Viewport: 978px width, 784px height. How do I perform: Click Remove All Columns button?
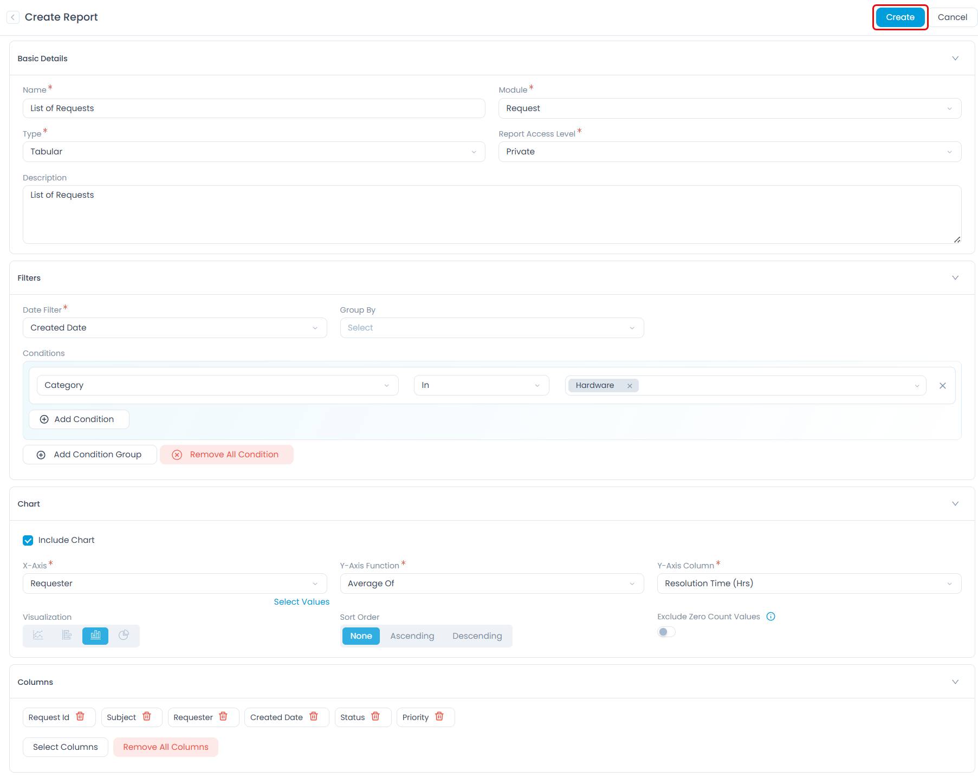click(x=166, y=747)
